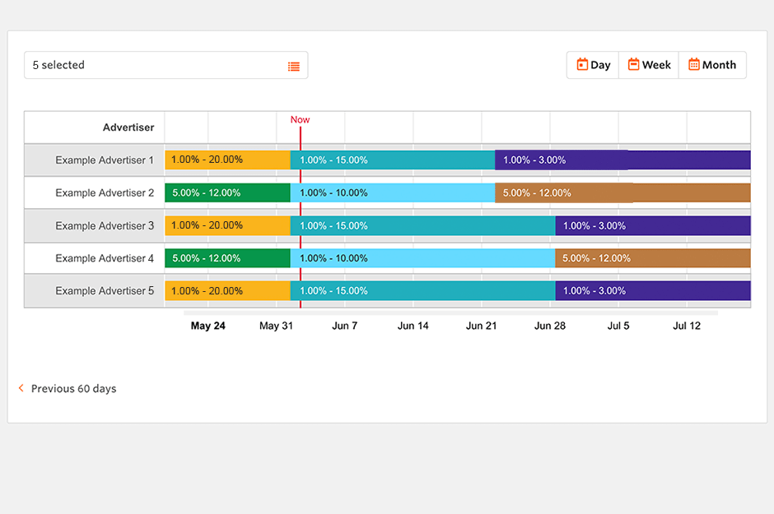Click the horizontal scrollbar below the timeline
This screenshot has width=774, height=514.
(450, 313)
